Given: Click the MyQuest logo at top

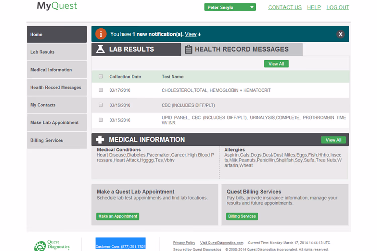Looking at the screenshot, I should [57, 6].
